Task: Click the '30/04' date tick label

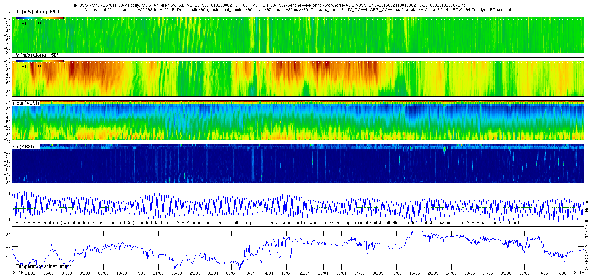Action: pos(341,273)
